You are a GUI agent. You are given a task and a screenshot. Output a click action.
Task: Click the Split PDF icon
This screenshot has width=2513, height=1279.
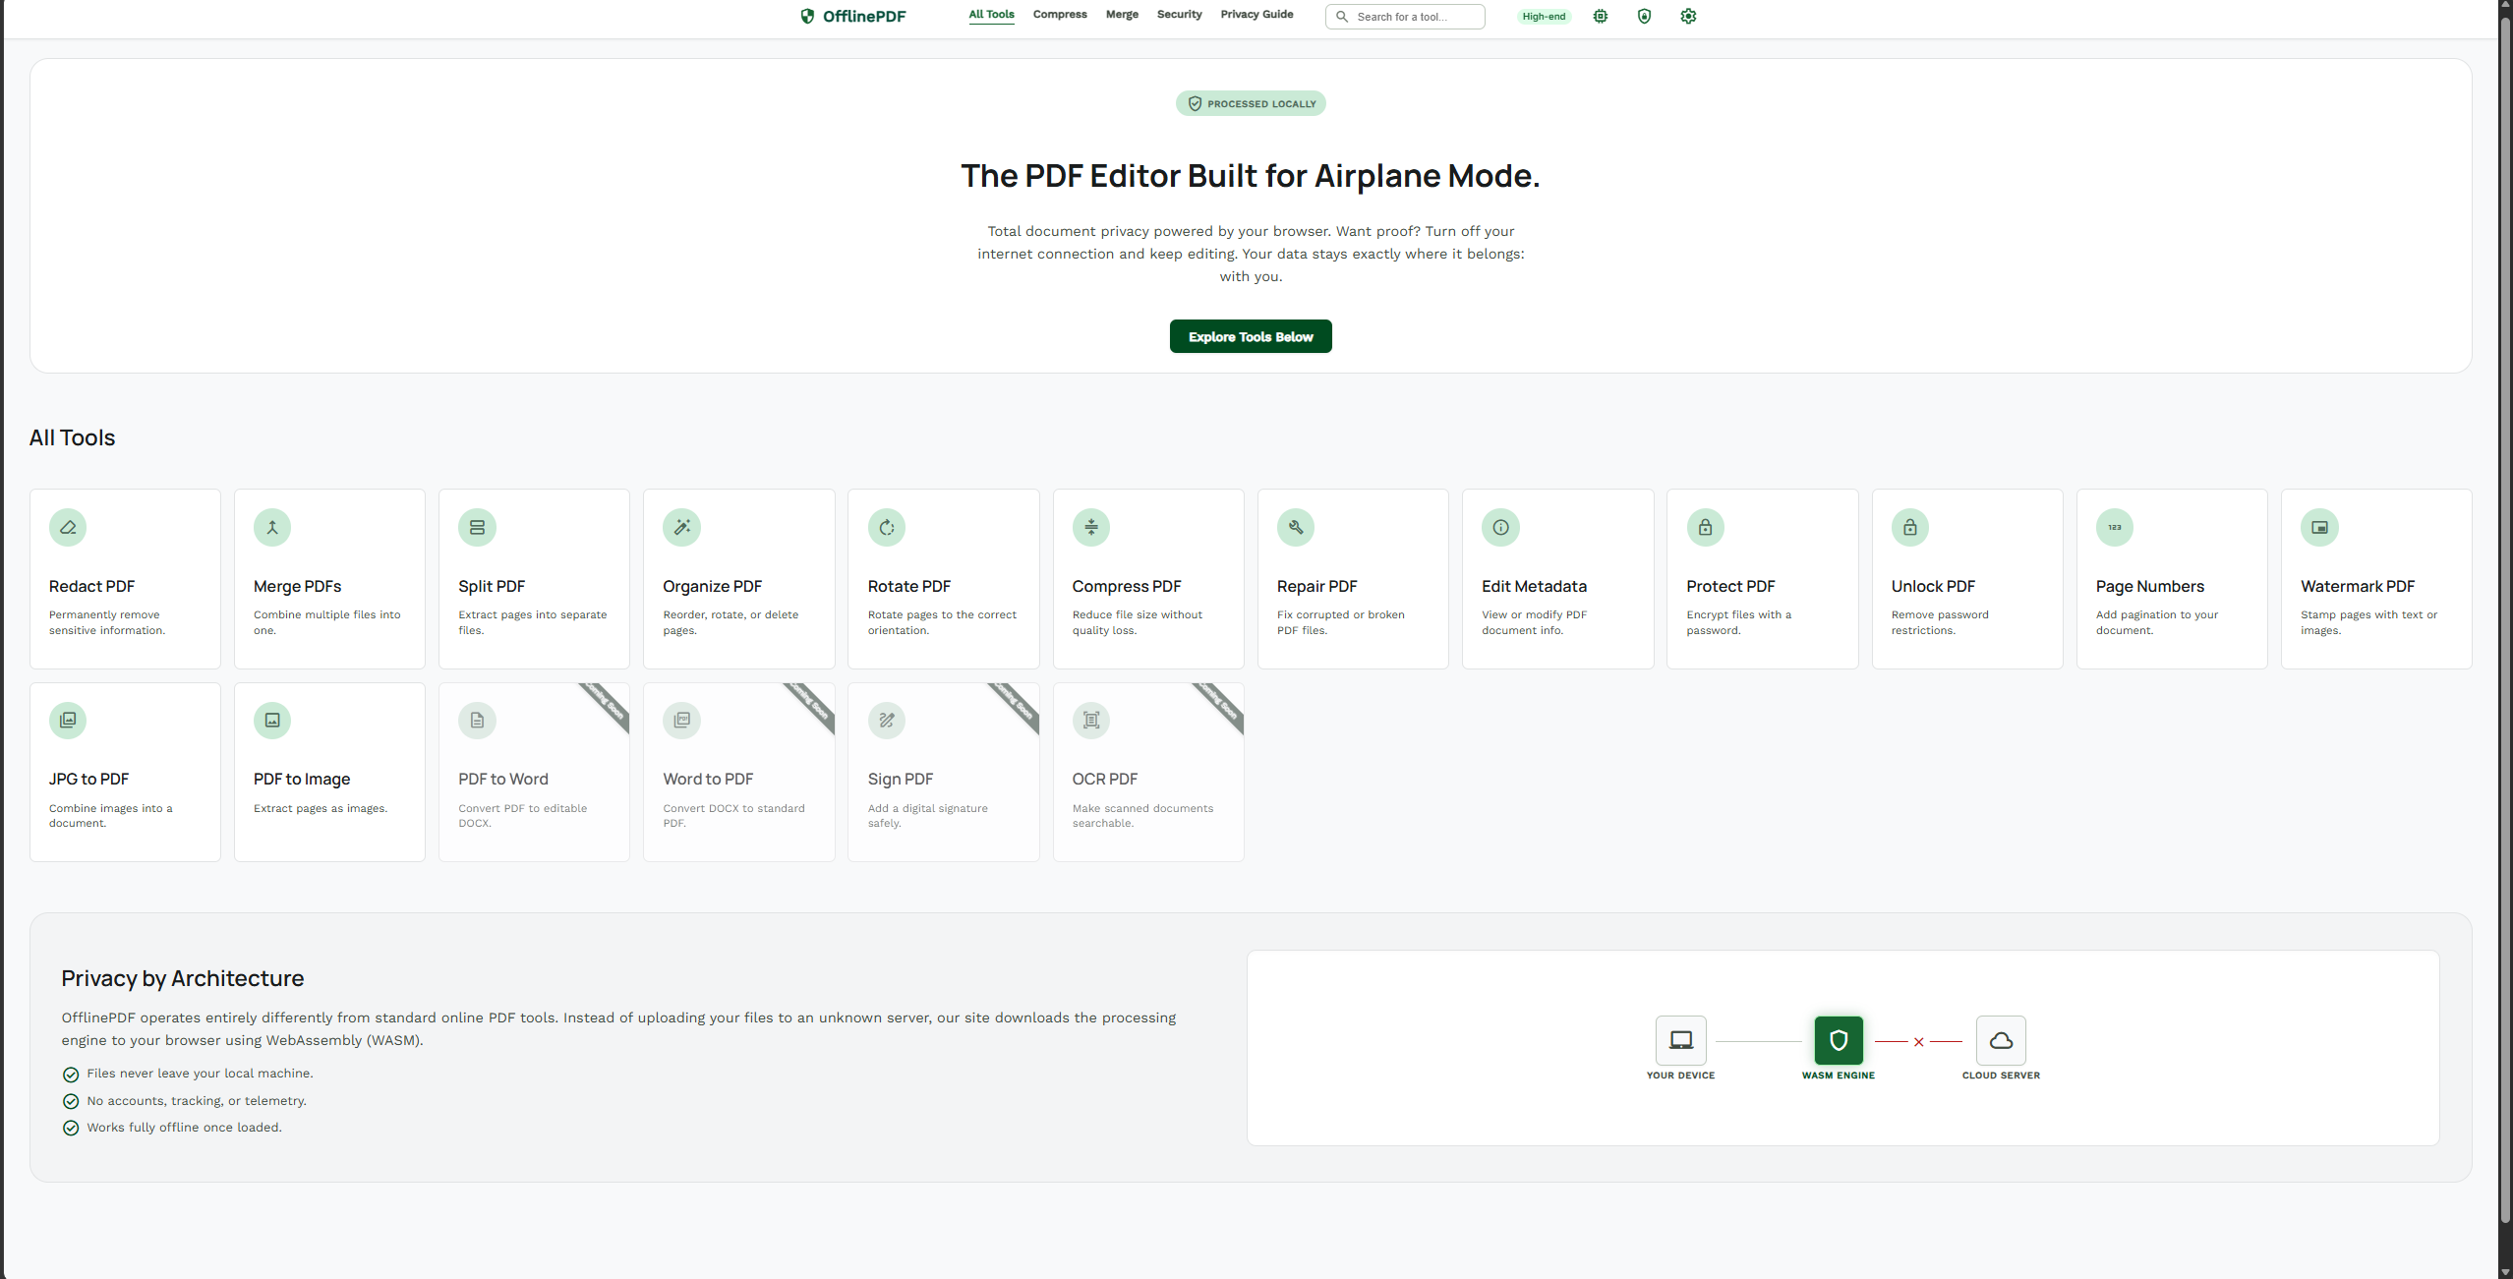click(477, 528)
